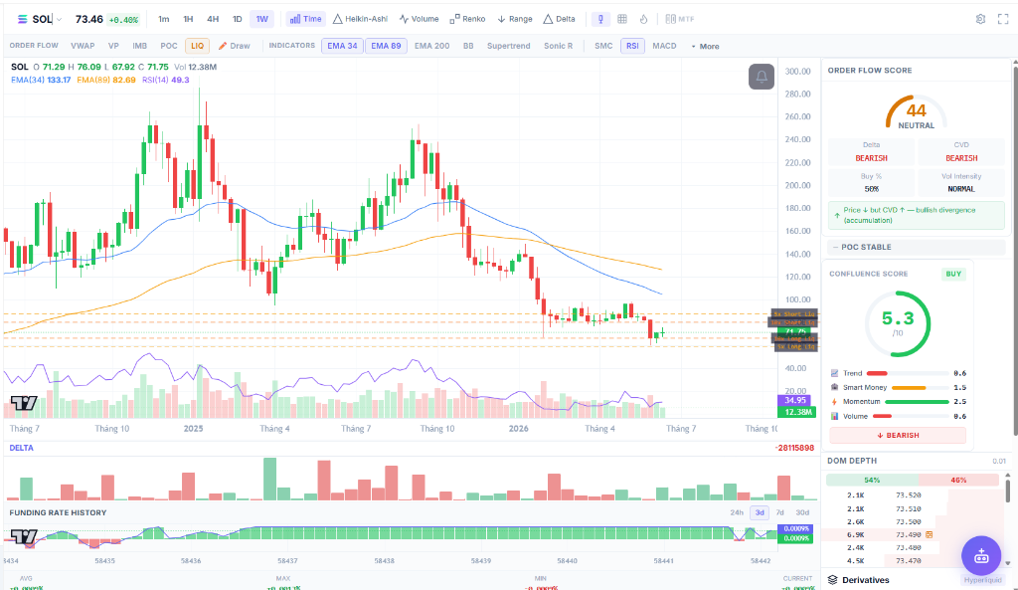Toggle the VP volume profile
Image resolution: width=1018 pixels, height=590 pixels.
113,46
